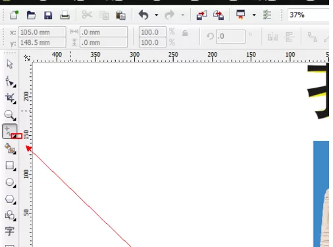Click the Import icon
Screen dimensions: 333x247
point(201,15)
